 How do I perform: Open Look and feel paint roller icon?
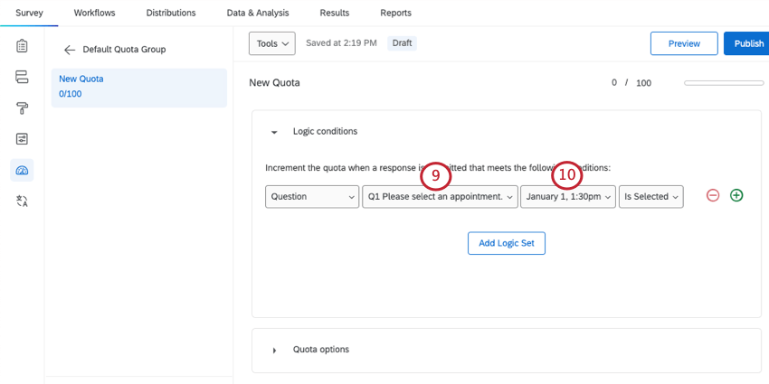(23, 108)
